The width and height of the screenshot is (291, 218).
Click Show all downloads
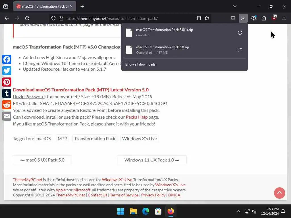point(140,64)
